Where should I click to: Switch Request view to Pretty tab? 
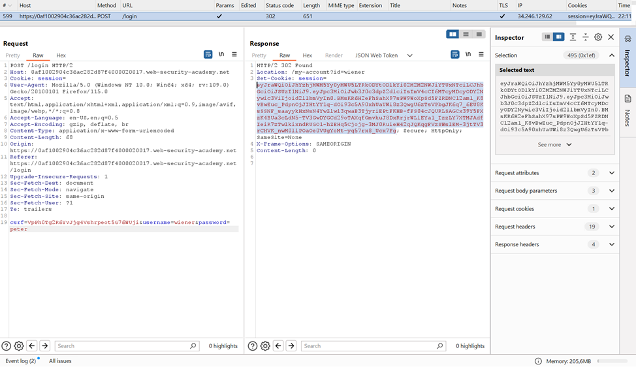point(12,56)
